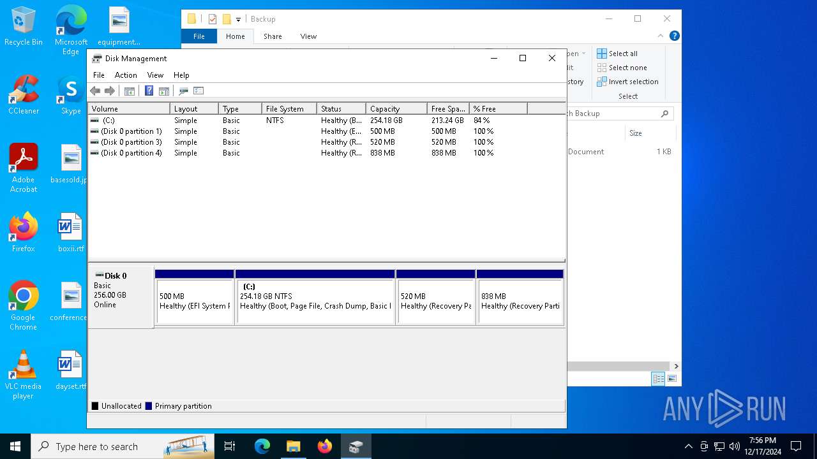This screenshot has width=817, height=459.
Task: Click the Back arrow in Disk Management toolbar
Action: 96,91
